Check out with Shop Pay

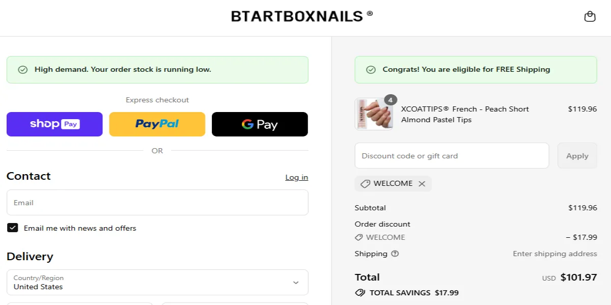[x=54, y=124]
